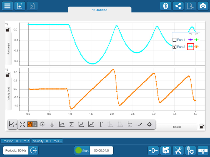Select Run 2 cyan Y1 symbol
The height and width of the screenshot is (157, 210).
[191, 47]
